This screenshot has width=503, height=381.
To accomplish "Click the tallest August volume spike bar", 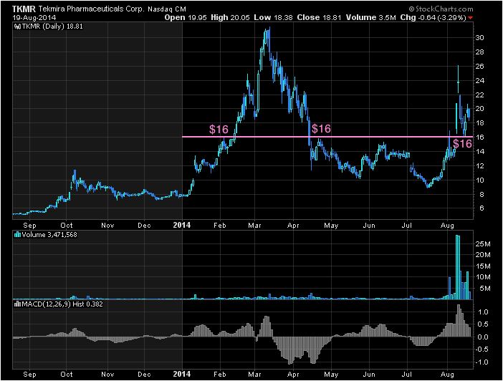I will 457,267.
